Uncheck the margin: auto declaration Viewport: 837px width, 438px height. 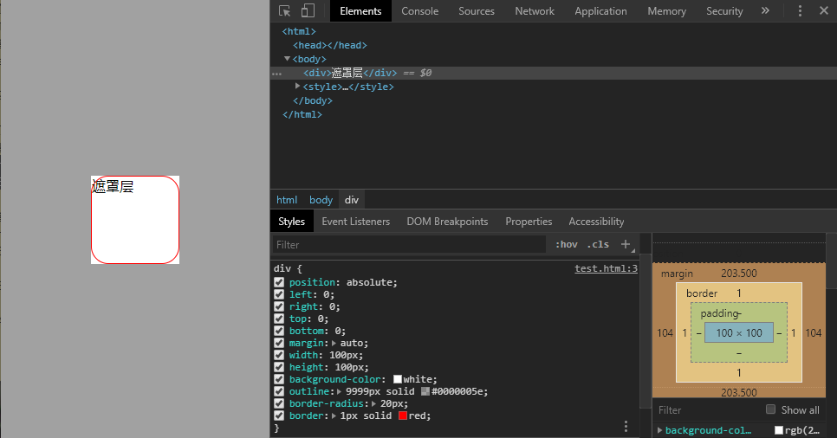coord(279,343)
